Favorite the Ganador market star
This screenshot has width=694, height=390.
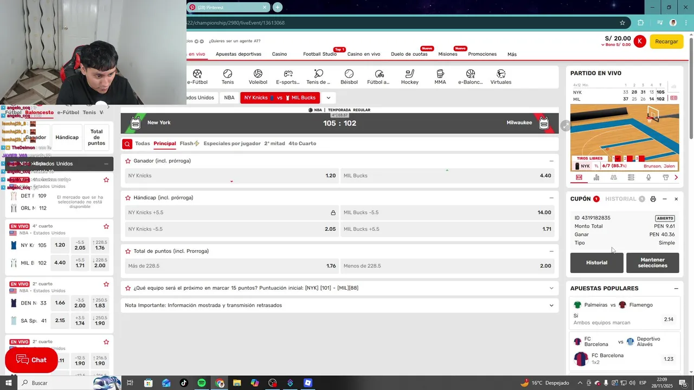pos(128,161)
